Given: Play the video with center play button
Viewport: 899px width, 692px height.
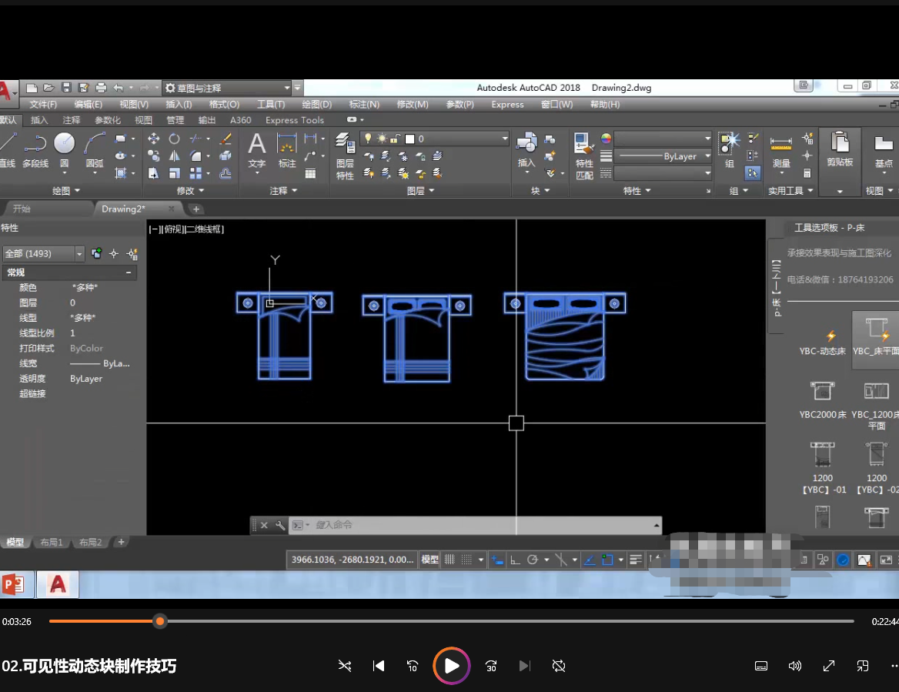Looking at the screenshot, I should point(452,666).
